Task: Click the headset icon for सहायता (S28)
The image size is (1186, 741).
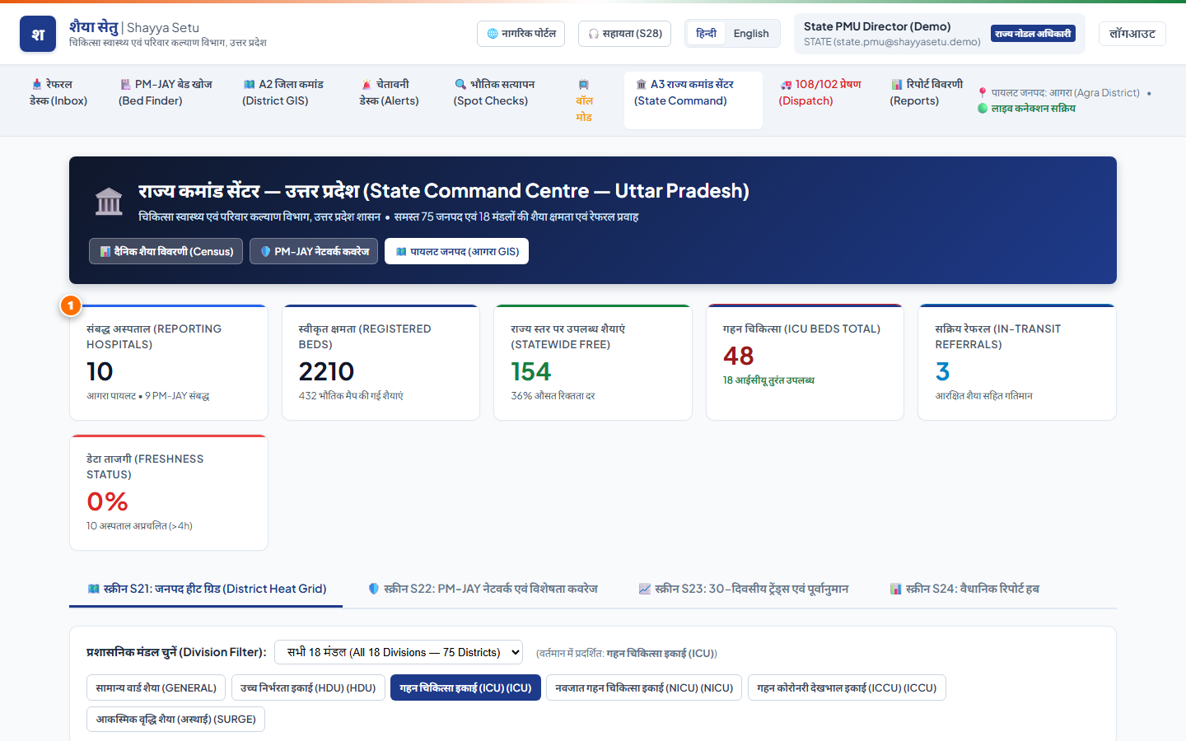Action: coord(594,34)
